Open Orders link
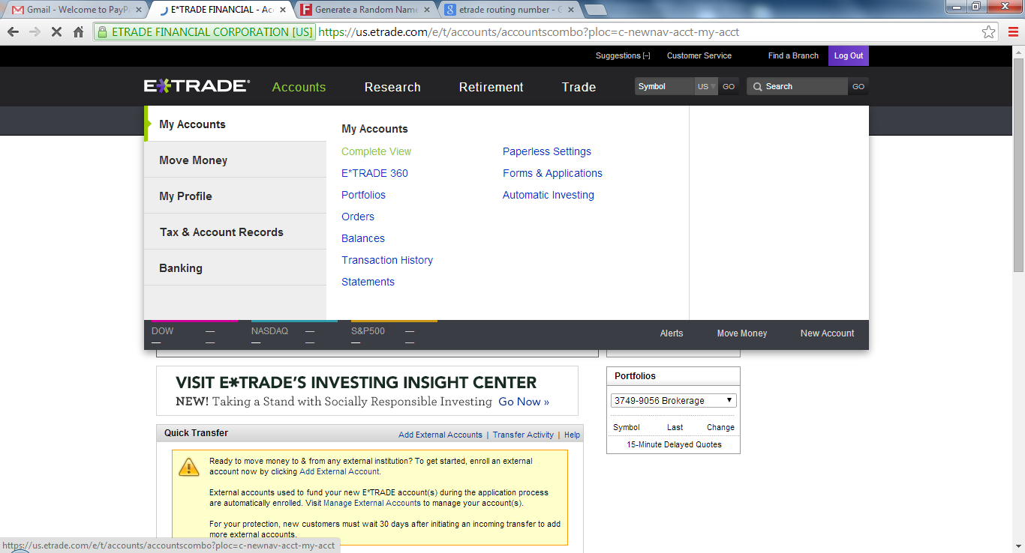1025x553 pixels. (x=358, y=217)
